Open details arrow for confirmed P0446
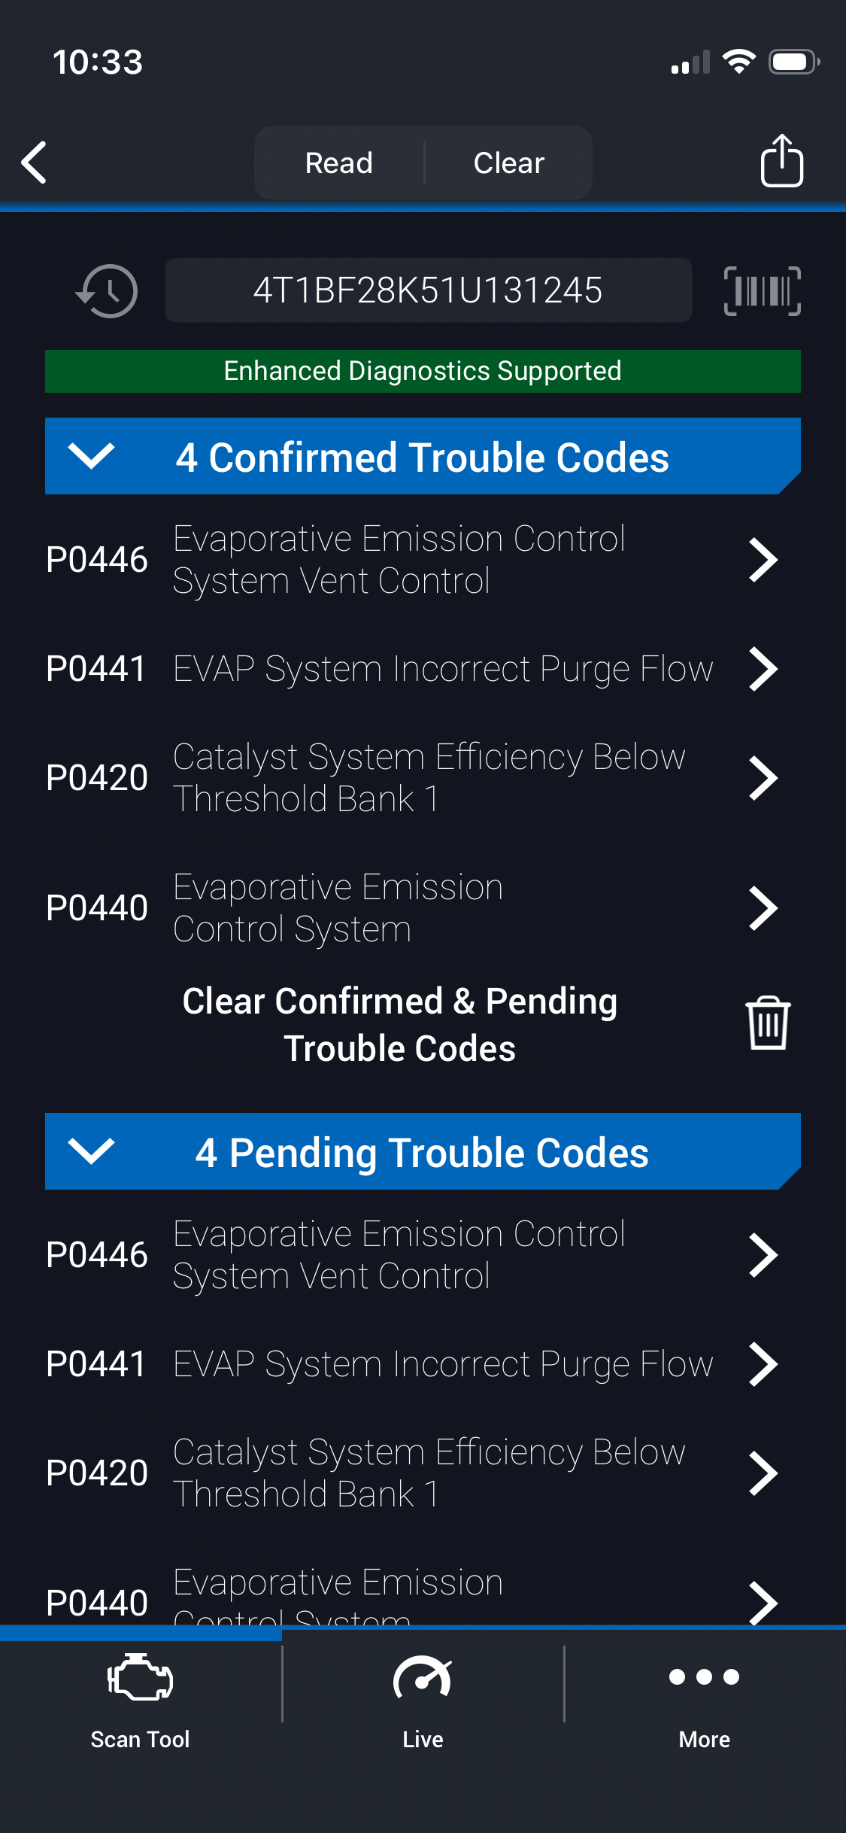 763,560
